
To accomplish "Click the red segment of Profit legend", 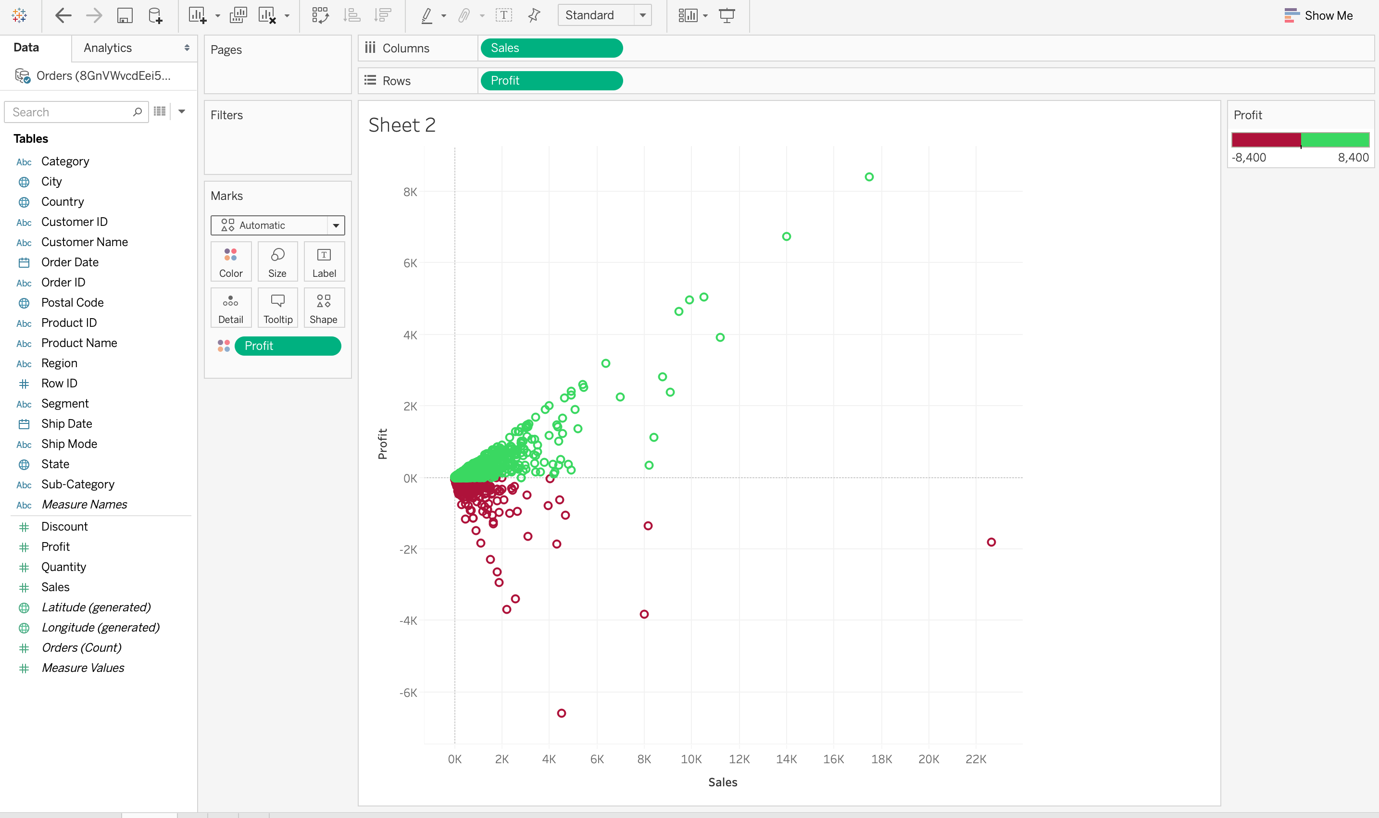I will 1266,139.
